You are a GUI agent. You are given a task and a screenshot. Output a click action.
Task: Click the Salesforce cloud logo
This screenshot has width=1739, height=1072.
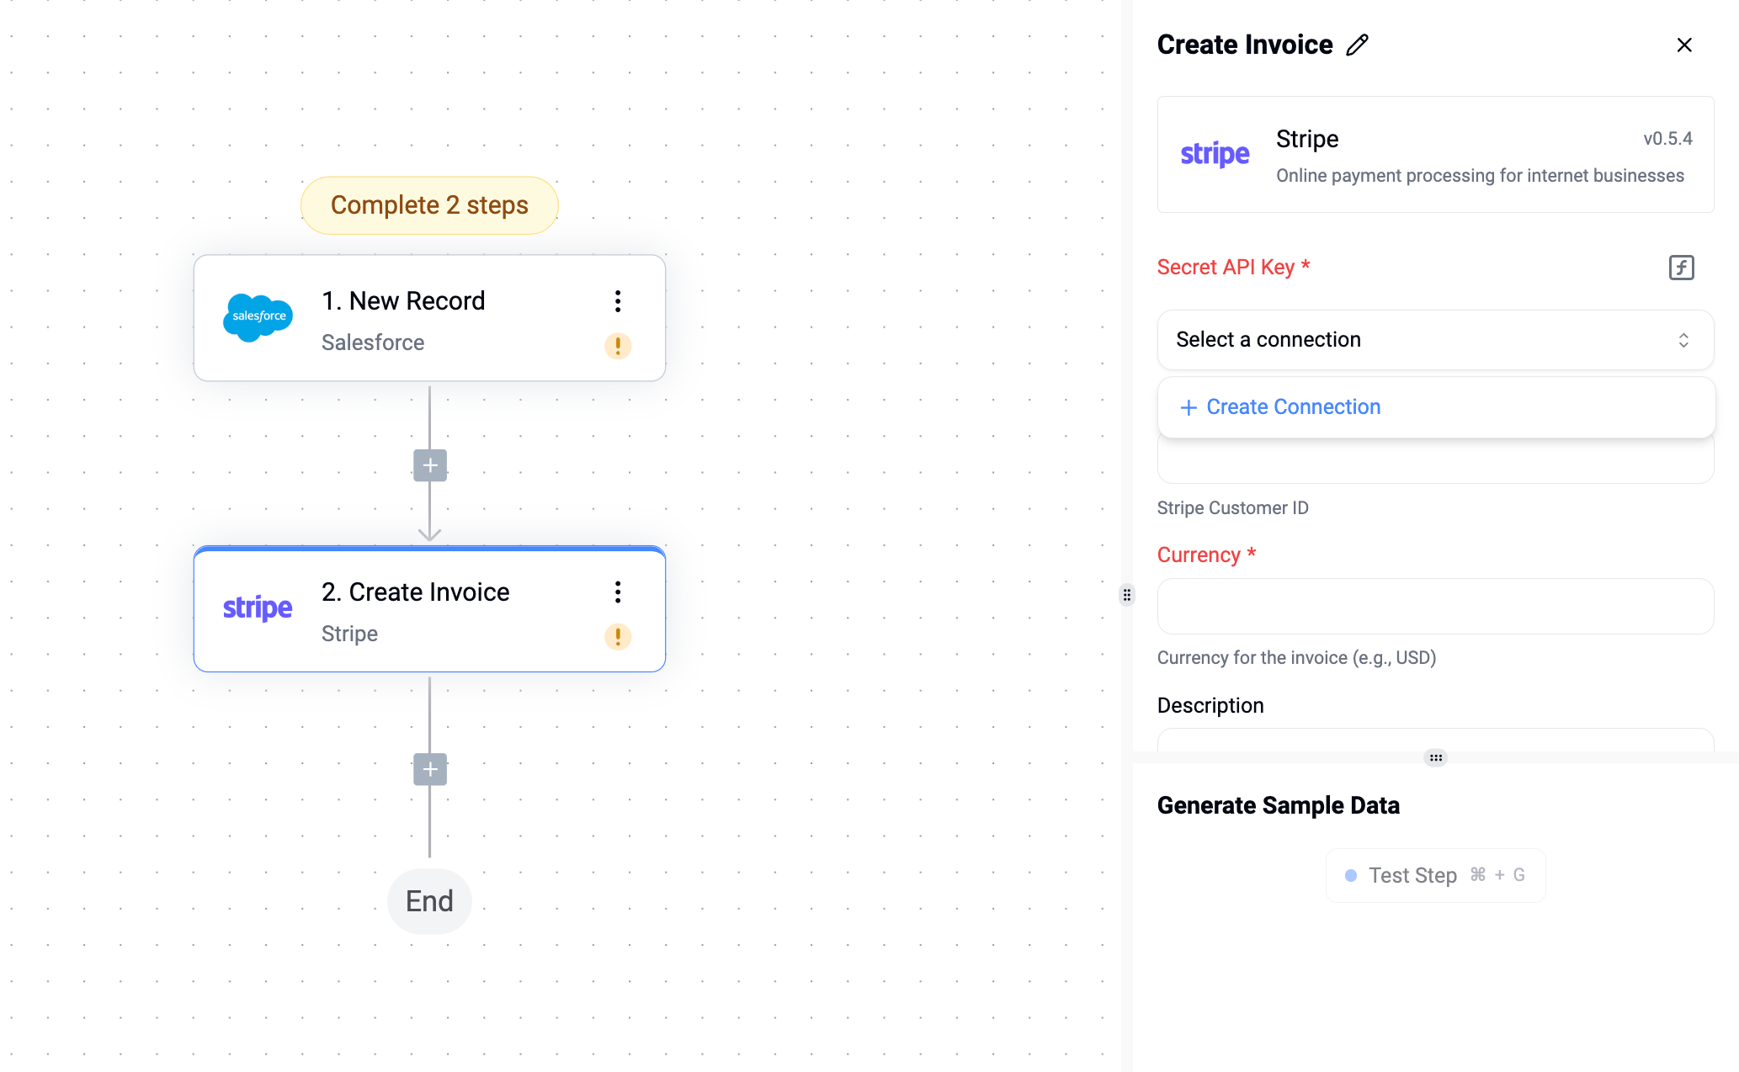coord(258,317)
